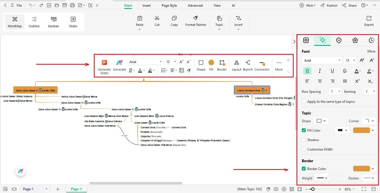Click the Copy icon in ribbon
The width and height of the screenshot is (380, 193).
tap(174, 18)
